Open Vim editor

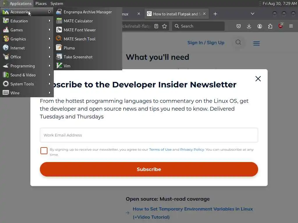coord(88,66)
